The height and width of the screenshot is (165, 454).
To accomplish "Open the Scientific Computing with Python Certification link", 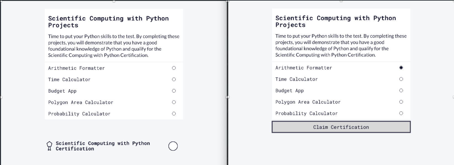I will (x=103, y=146).
